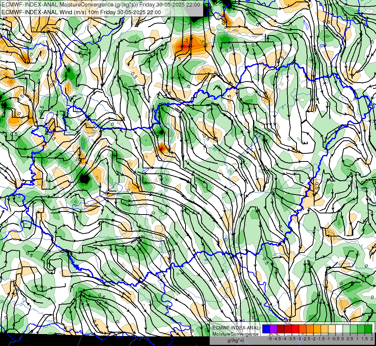Click the blue legend swatch below -5
The width and height of the screenshot is (376, 346).
tap(266, 329)
